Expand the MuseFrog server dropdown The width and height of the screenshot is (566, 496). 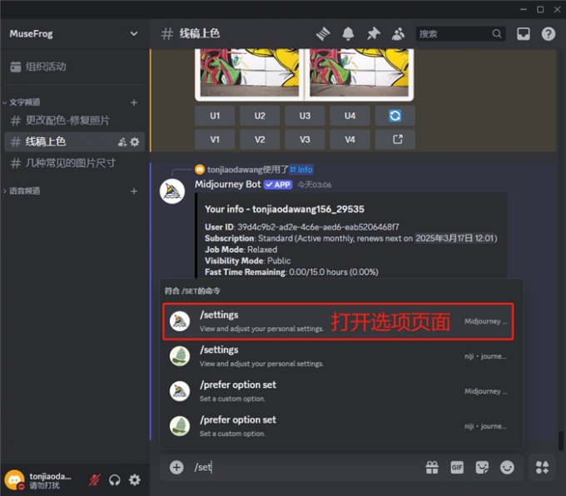tap(134, 33)
